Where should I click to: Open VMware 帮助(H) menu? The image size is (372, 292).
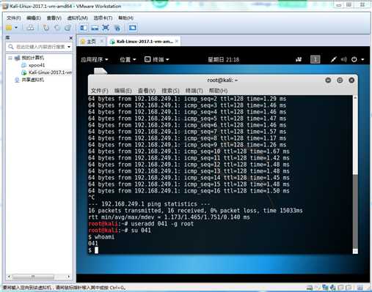coord(125,18)
